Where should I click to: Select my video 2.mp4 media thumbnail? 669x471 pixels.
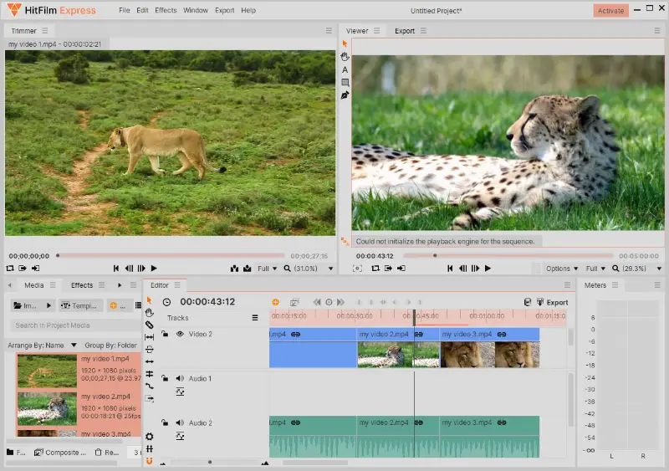click(x=47, y=408)
